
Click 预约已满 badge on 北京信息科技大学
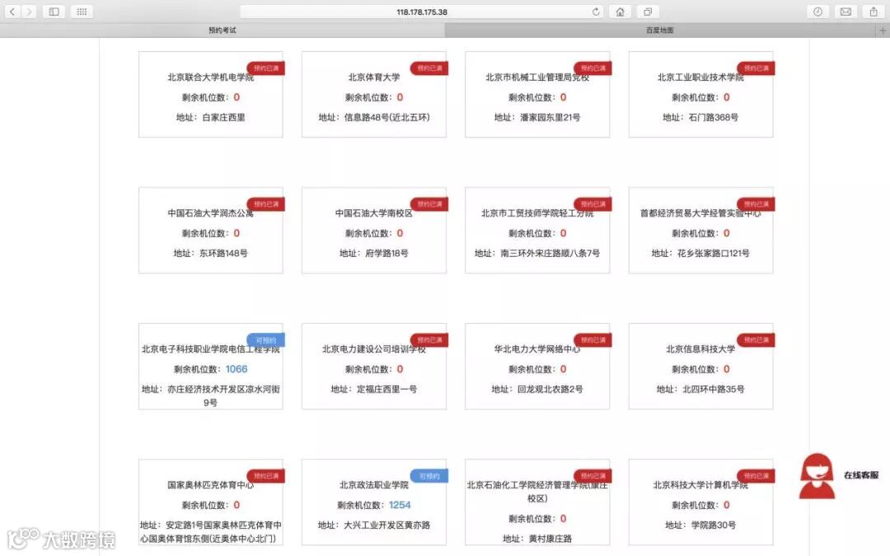(756, 340)
